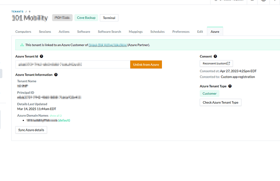The height and width of the screenshot is (181, 280).
Task: Click the breadcrumb number 9
Action: tap(30, 12)
